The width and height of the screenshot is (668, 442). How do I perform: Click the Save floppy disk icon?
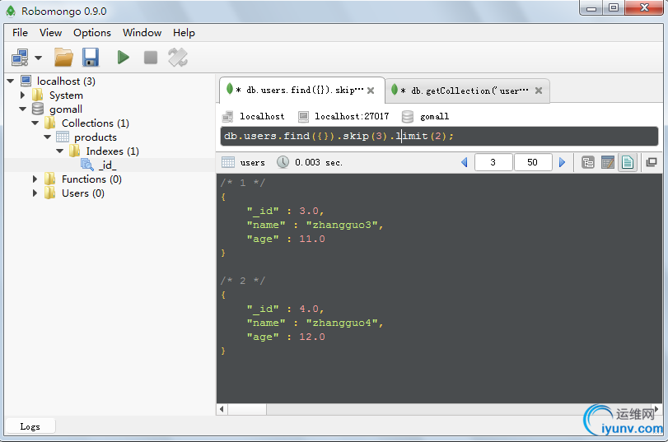[x=91, y=58]
